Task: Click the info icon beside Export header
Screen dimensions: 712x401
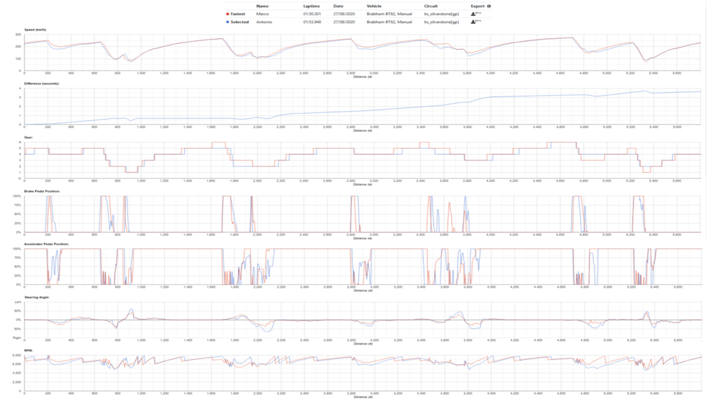Action: [x=489, y=6]
